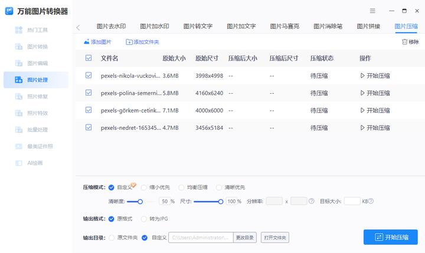Click the 分辨率 height input field
This screenshot has height=253, width=425.
pyautogui.click(x=299, y=201)
